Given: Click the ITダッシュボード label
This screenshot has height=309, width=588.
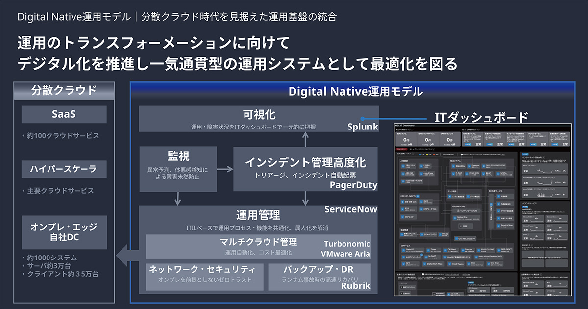Looking at the screenshot, I should point(481,117).
